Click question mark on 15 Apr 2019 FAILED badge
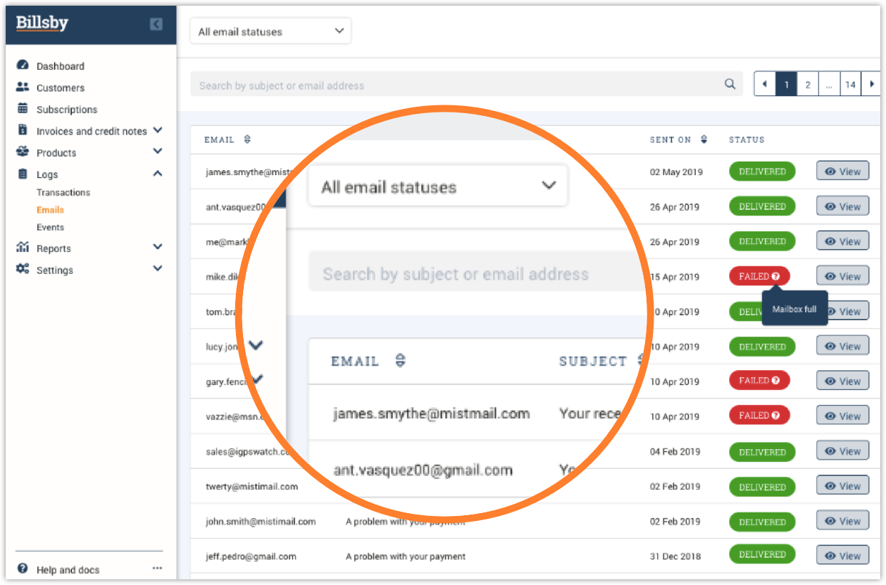Viewport: 886px width, 585px height. click(x=776, y=276)
